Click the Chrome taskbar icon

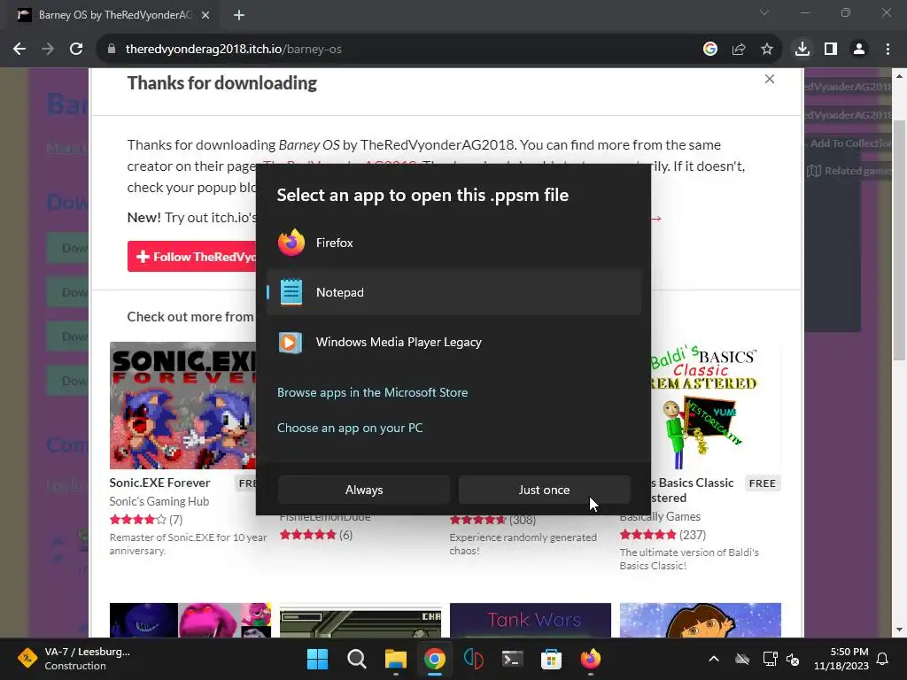pos(434,659)
